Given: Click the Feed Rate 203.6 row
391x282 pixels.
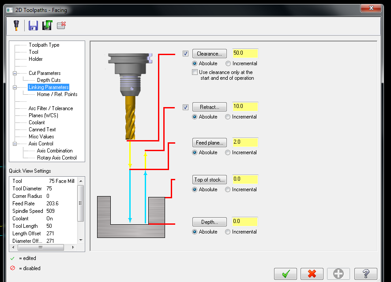Looking at the screenshot, I should tap(43, 204).
